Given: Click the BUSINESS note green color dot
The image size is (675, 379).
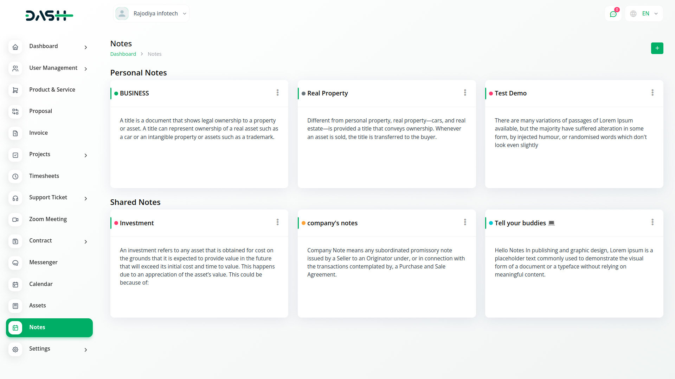Looking at the screenshot, I should [x=116, y=94].
